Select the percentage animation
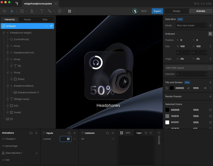 coord(12,146)
